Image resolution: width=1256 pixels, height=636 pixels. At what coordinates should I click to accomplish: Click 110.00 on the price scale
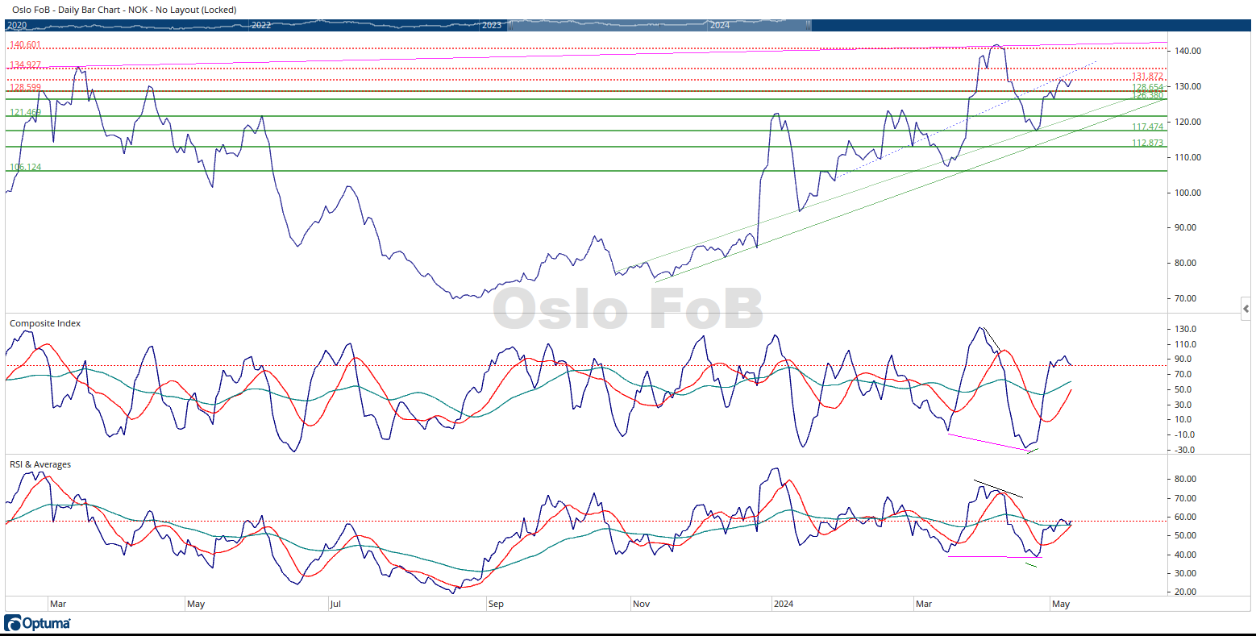click(1188, 157)
